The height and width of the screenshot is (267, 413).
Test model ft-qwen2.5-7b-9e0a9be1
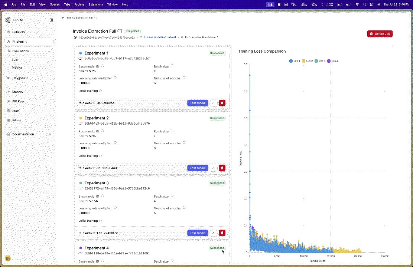click(x=198, y=103)
